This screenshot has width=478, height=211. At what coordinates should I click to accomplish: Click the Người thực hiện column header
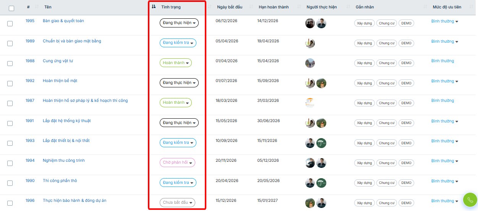tap(321, 7)
